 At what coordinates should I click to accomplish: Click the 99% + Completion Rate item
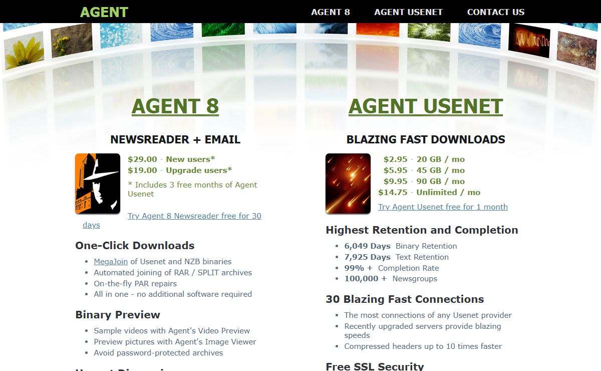tap(392, 268)
